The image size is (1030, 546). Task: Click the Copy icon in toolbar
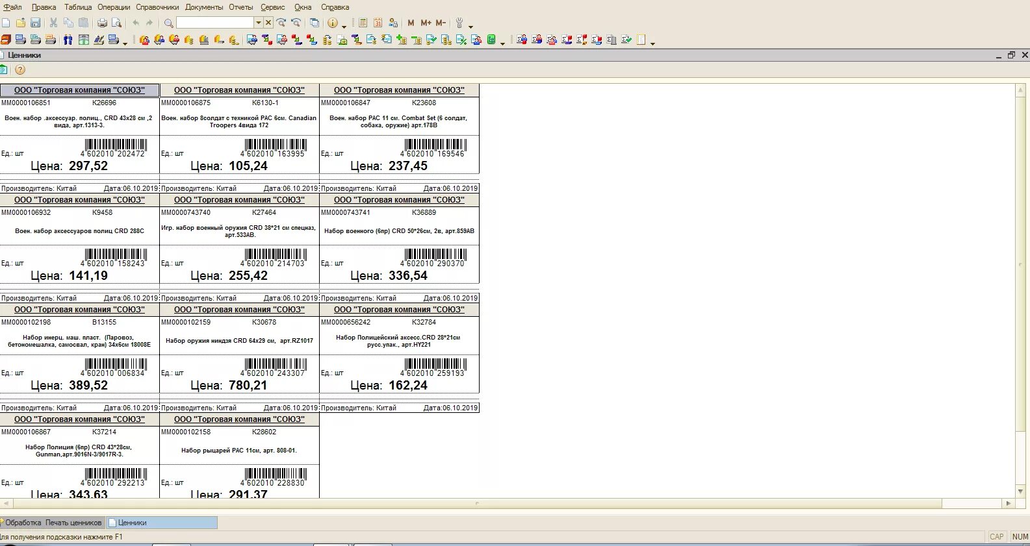[x=69, y=23]
